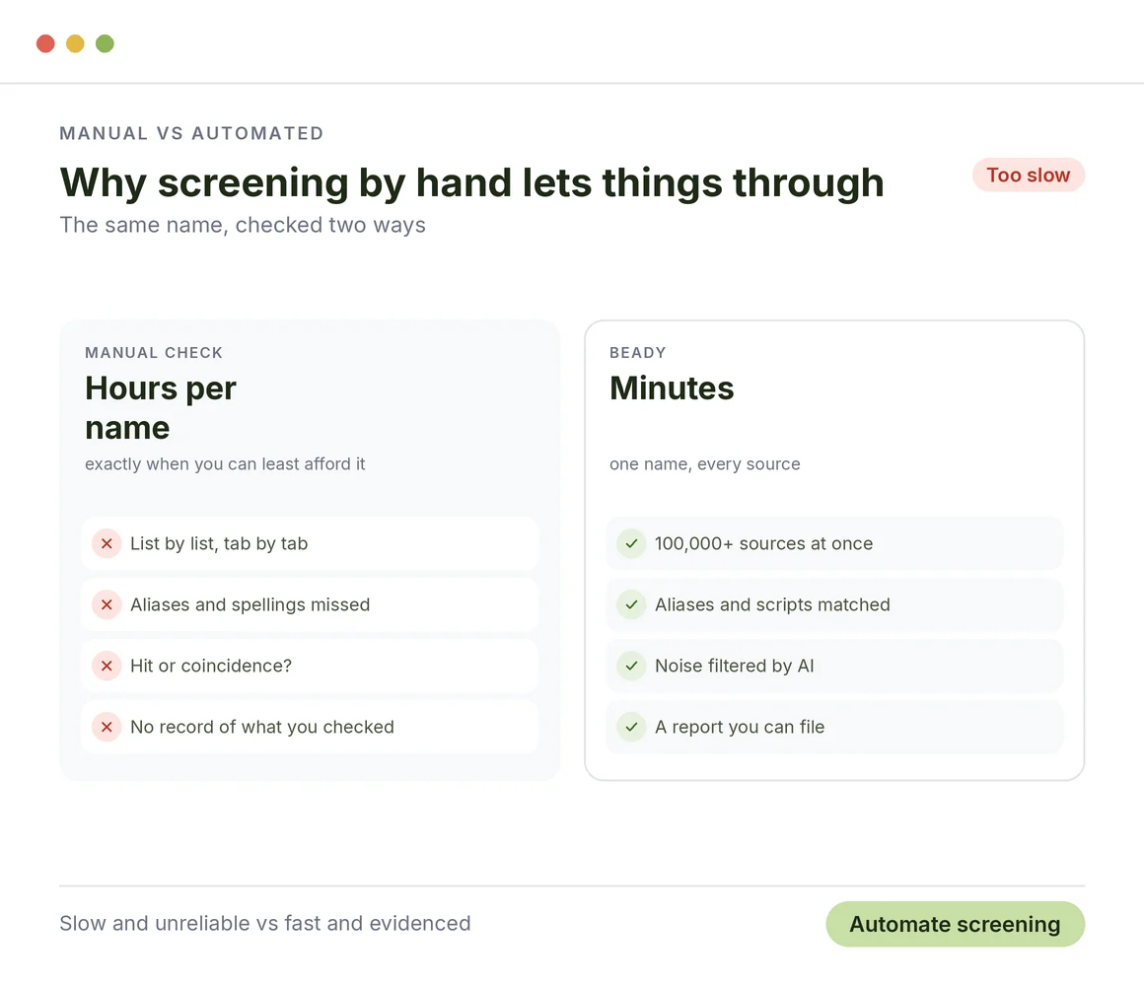Click the 'Minutes' heading
This screenshot has height=986, width=1144.
[x=672, y=387]
